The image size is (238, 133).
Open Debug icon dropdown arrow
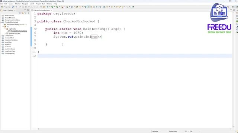tap(49, 7)
